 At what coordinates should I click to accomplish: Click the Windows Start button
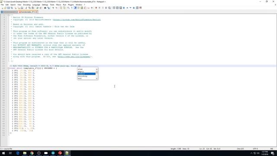pos(3,153)
